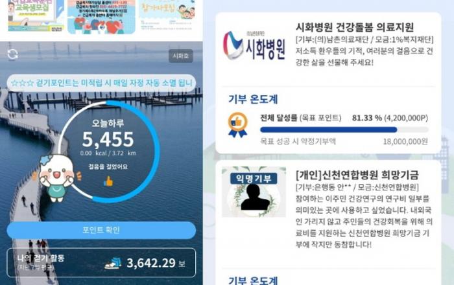Click the 81.33% donation progress bar

tap(344, 130)
